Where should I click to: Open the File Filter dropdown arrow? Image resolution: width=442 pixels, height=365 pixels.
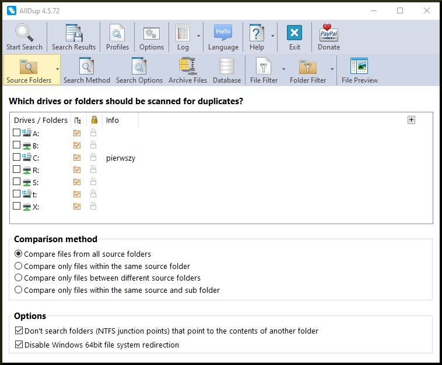[x=283, y=69]
